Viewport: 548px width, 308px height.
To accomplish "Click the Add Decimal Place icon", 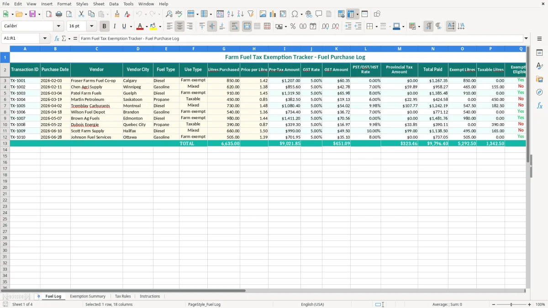I will click(325, 26).
